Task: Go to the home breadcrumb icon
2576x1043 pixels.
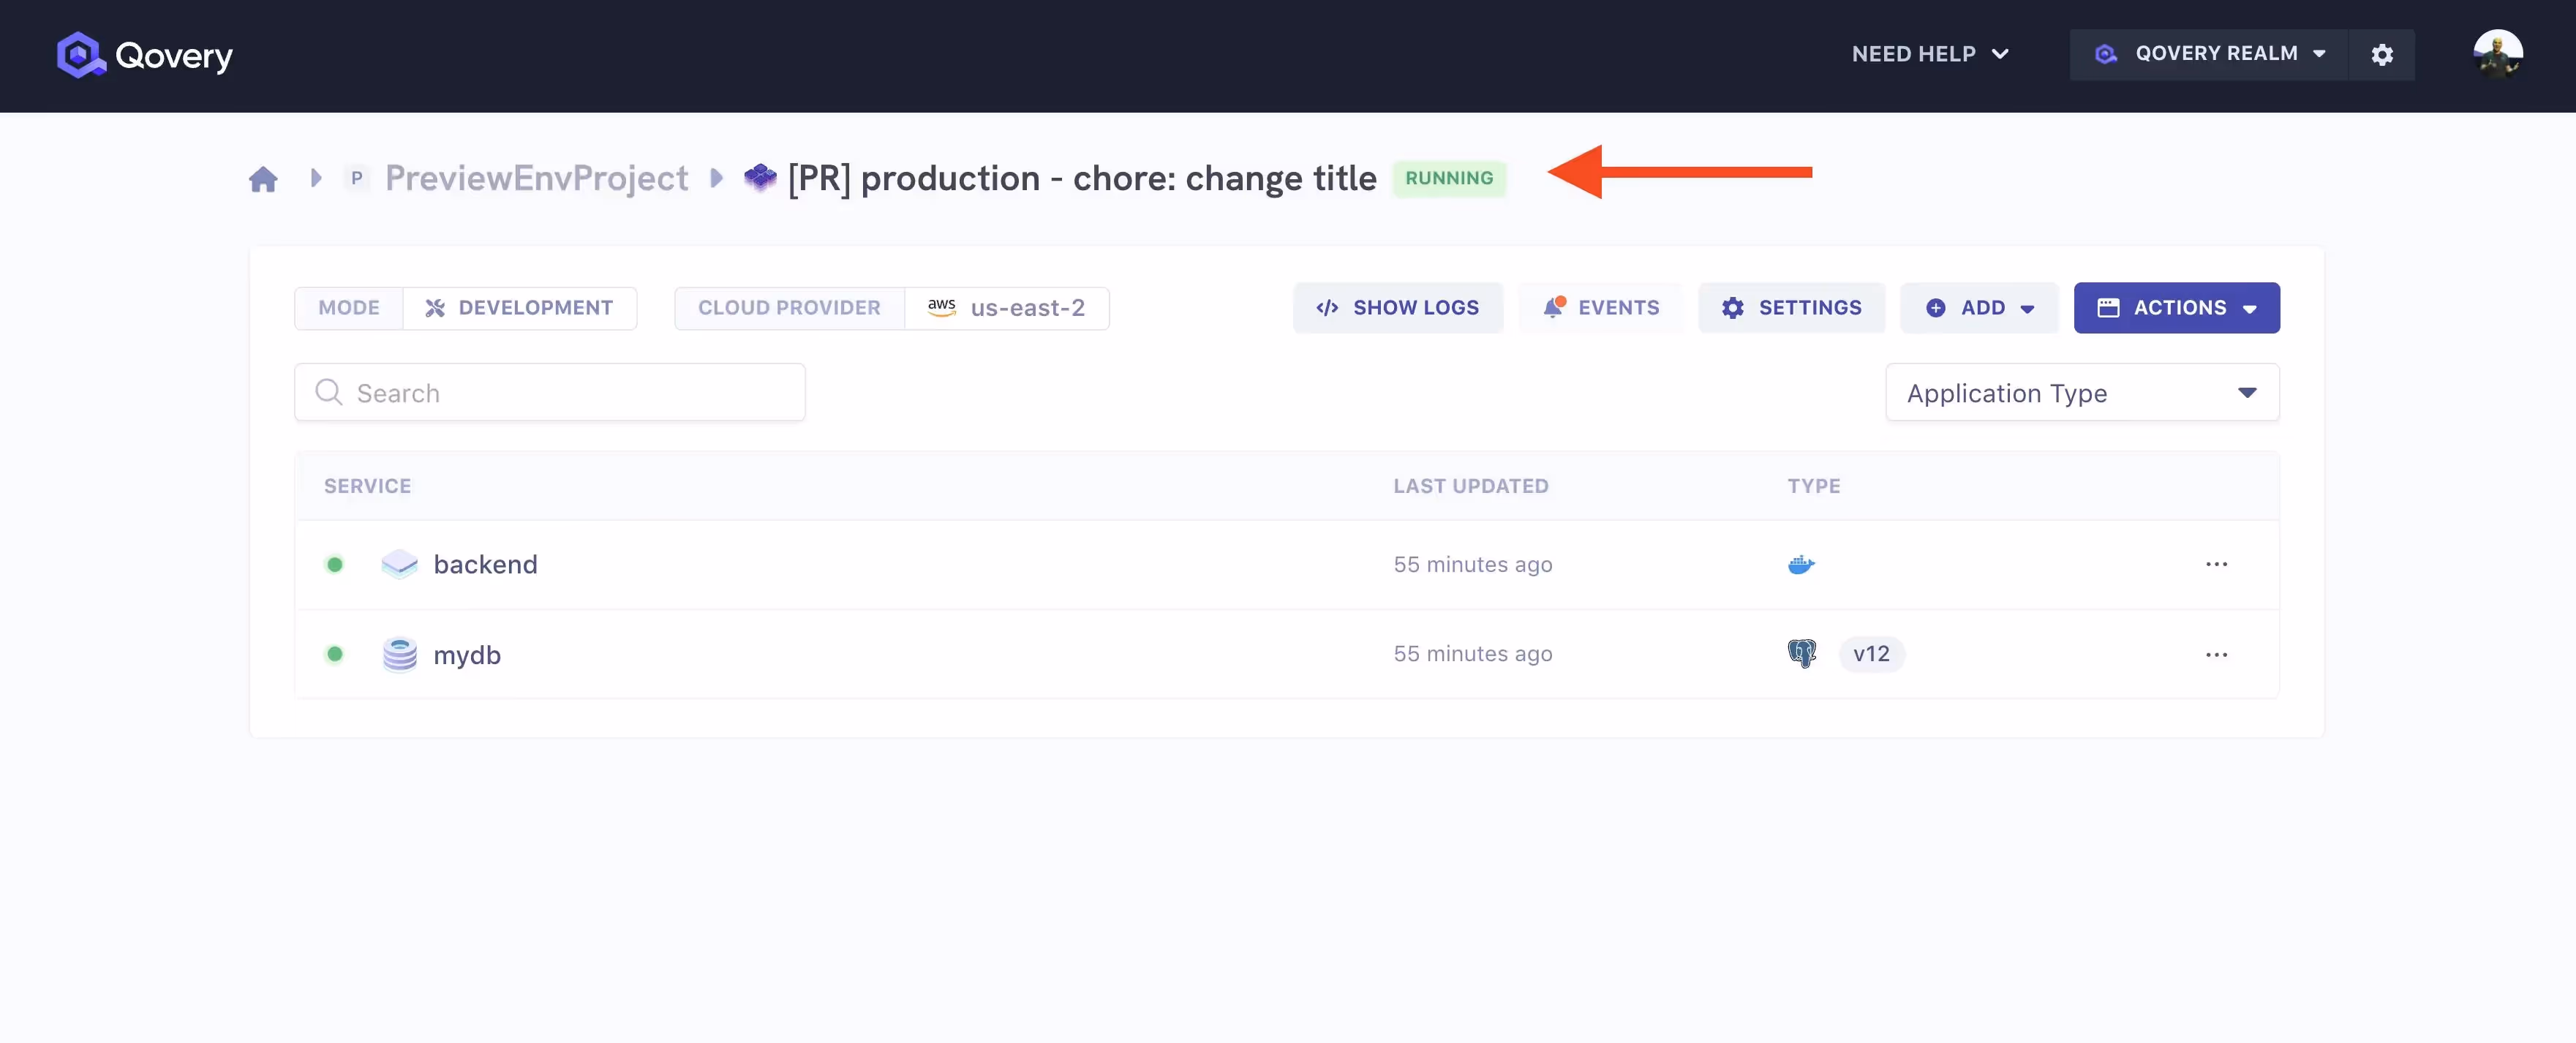Action: point(263,179)
